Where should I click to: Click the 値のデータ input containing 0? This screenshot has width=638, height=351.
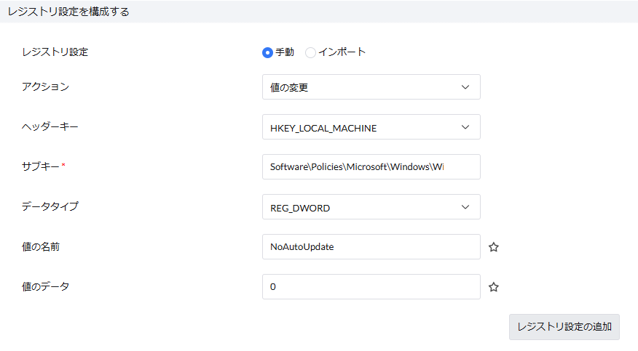tap(371, 287)
